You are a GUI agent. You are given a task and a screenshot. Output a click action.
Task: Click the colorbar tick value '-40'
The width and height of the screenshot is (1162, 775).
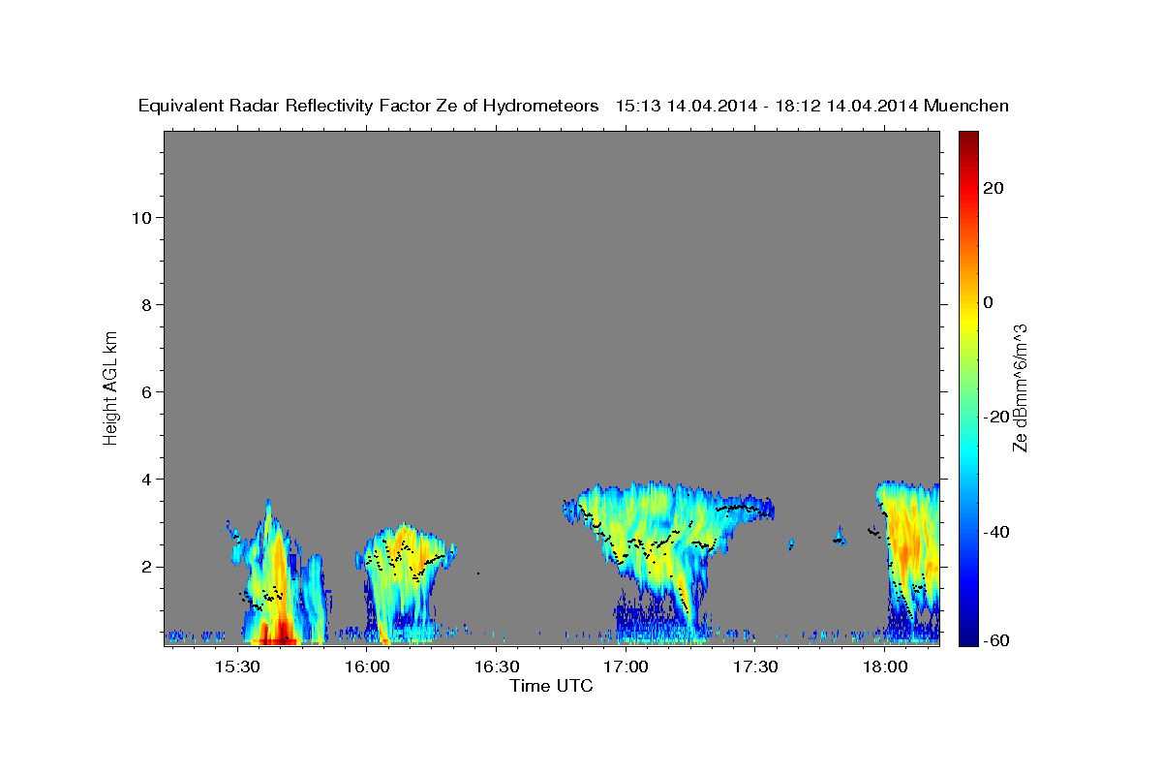pyautogui.click(x=996, y=532)
